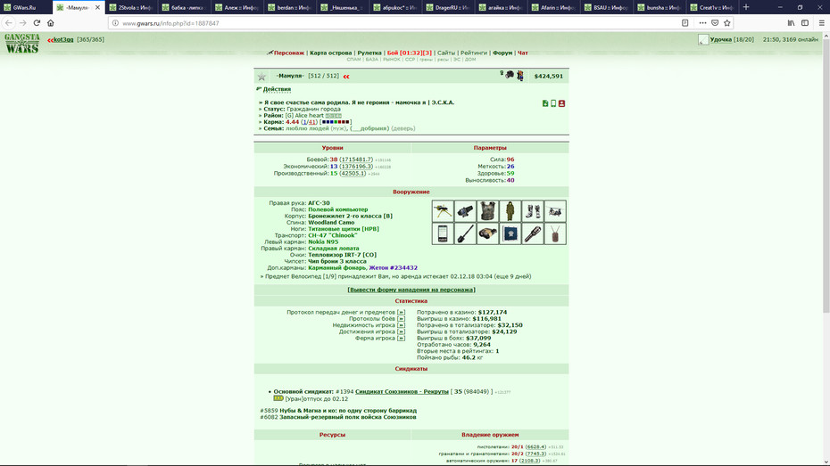Close the Мамуля browser tab
This screenshot has height=466, width=830.
tap(97, 7)
